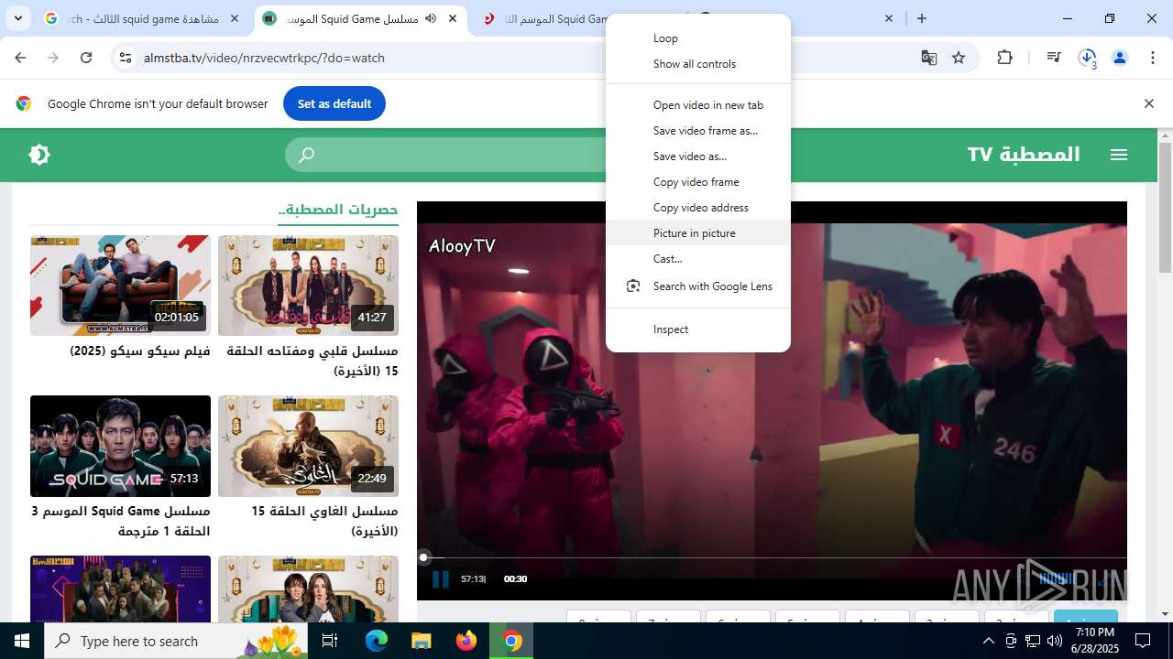
Task: Open مسلسل الغاوي الحلقة 15 title link
Action: click(x=324, y=521)
